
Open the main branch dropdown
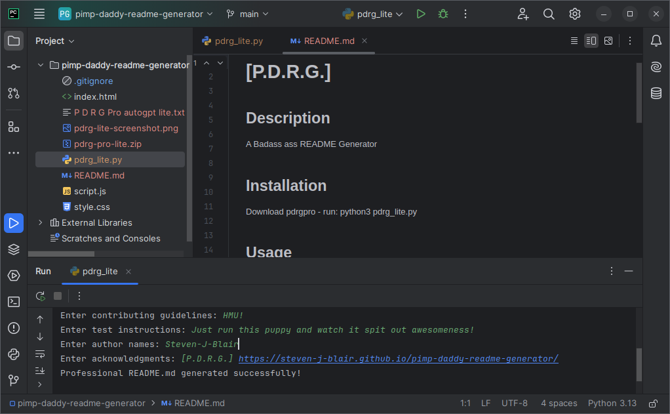(x=247, y=13)
